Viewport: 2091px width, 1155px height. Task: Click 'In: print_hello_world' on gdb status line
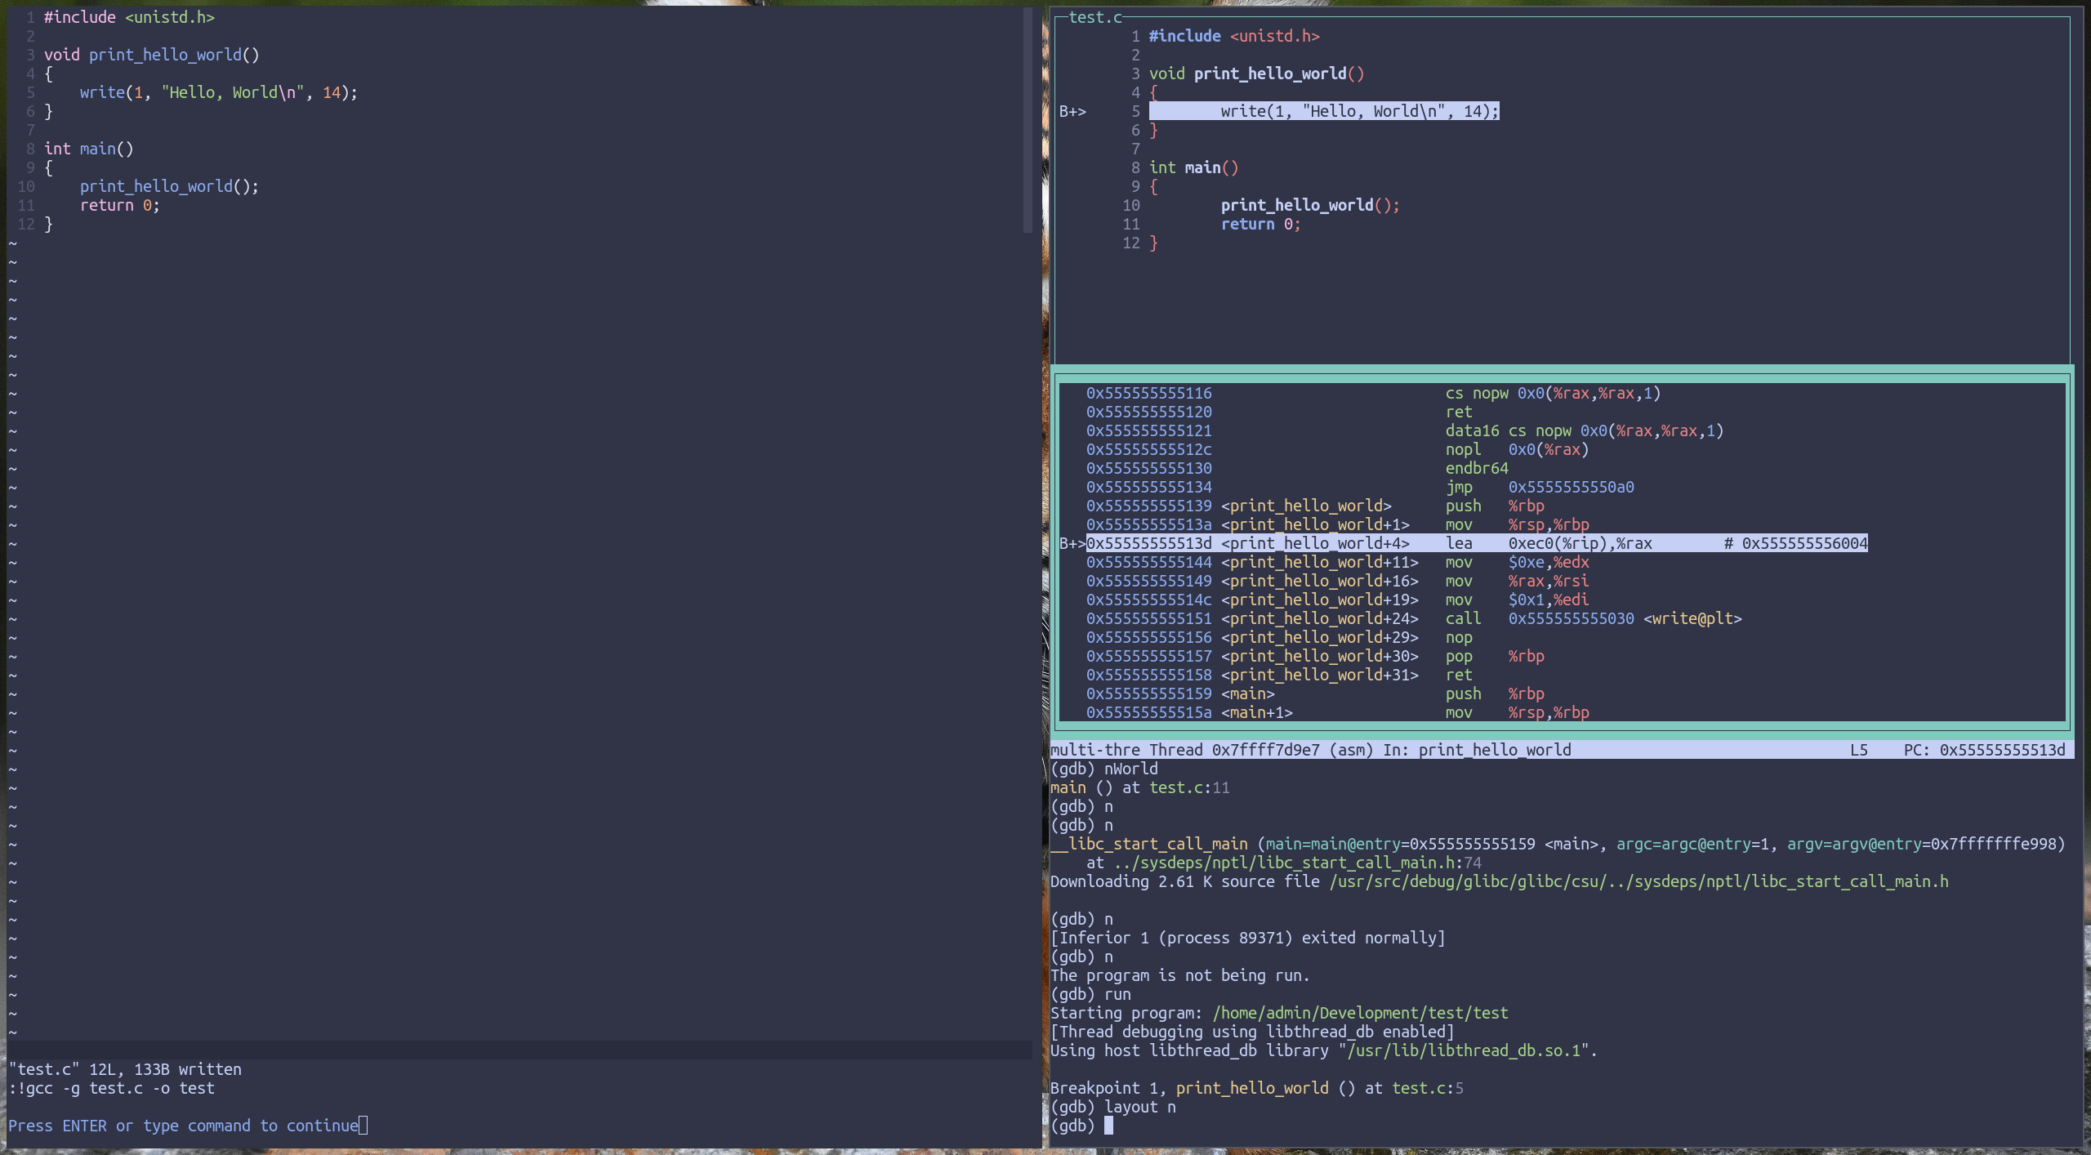1477,750
